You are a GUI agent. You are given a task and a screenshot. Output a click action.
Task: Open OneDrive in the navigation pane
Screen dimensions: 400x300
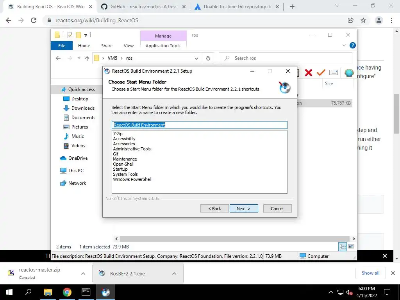74,158
